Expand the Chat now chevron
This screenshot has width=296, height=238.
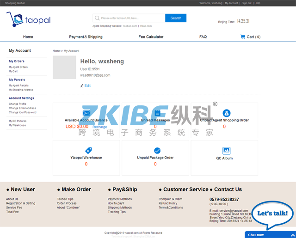[293, 235]
